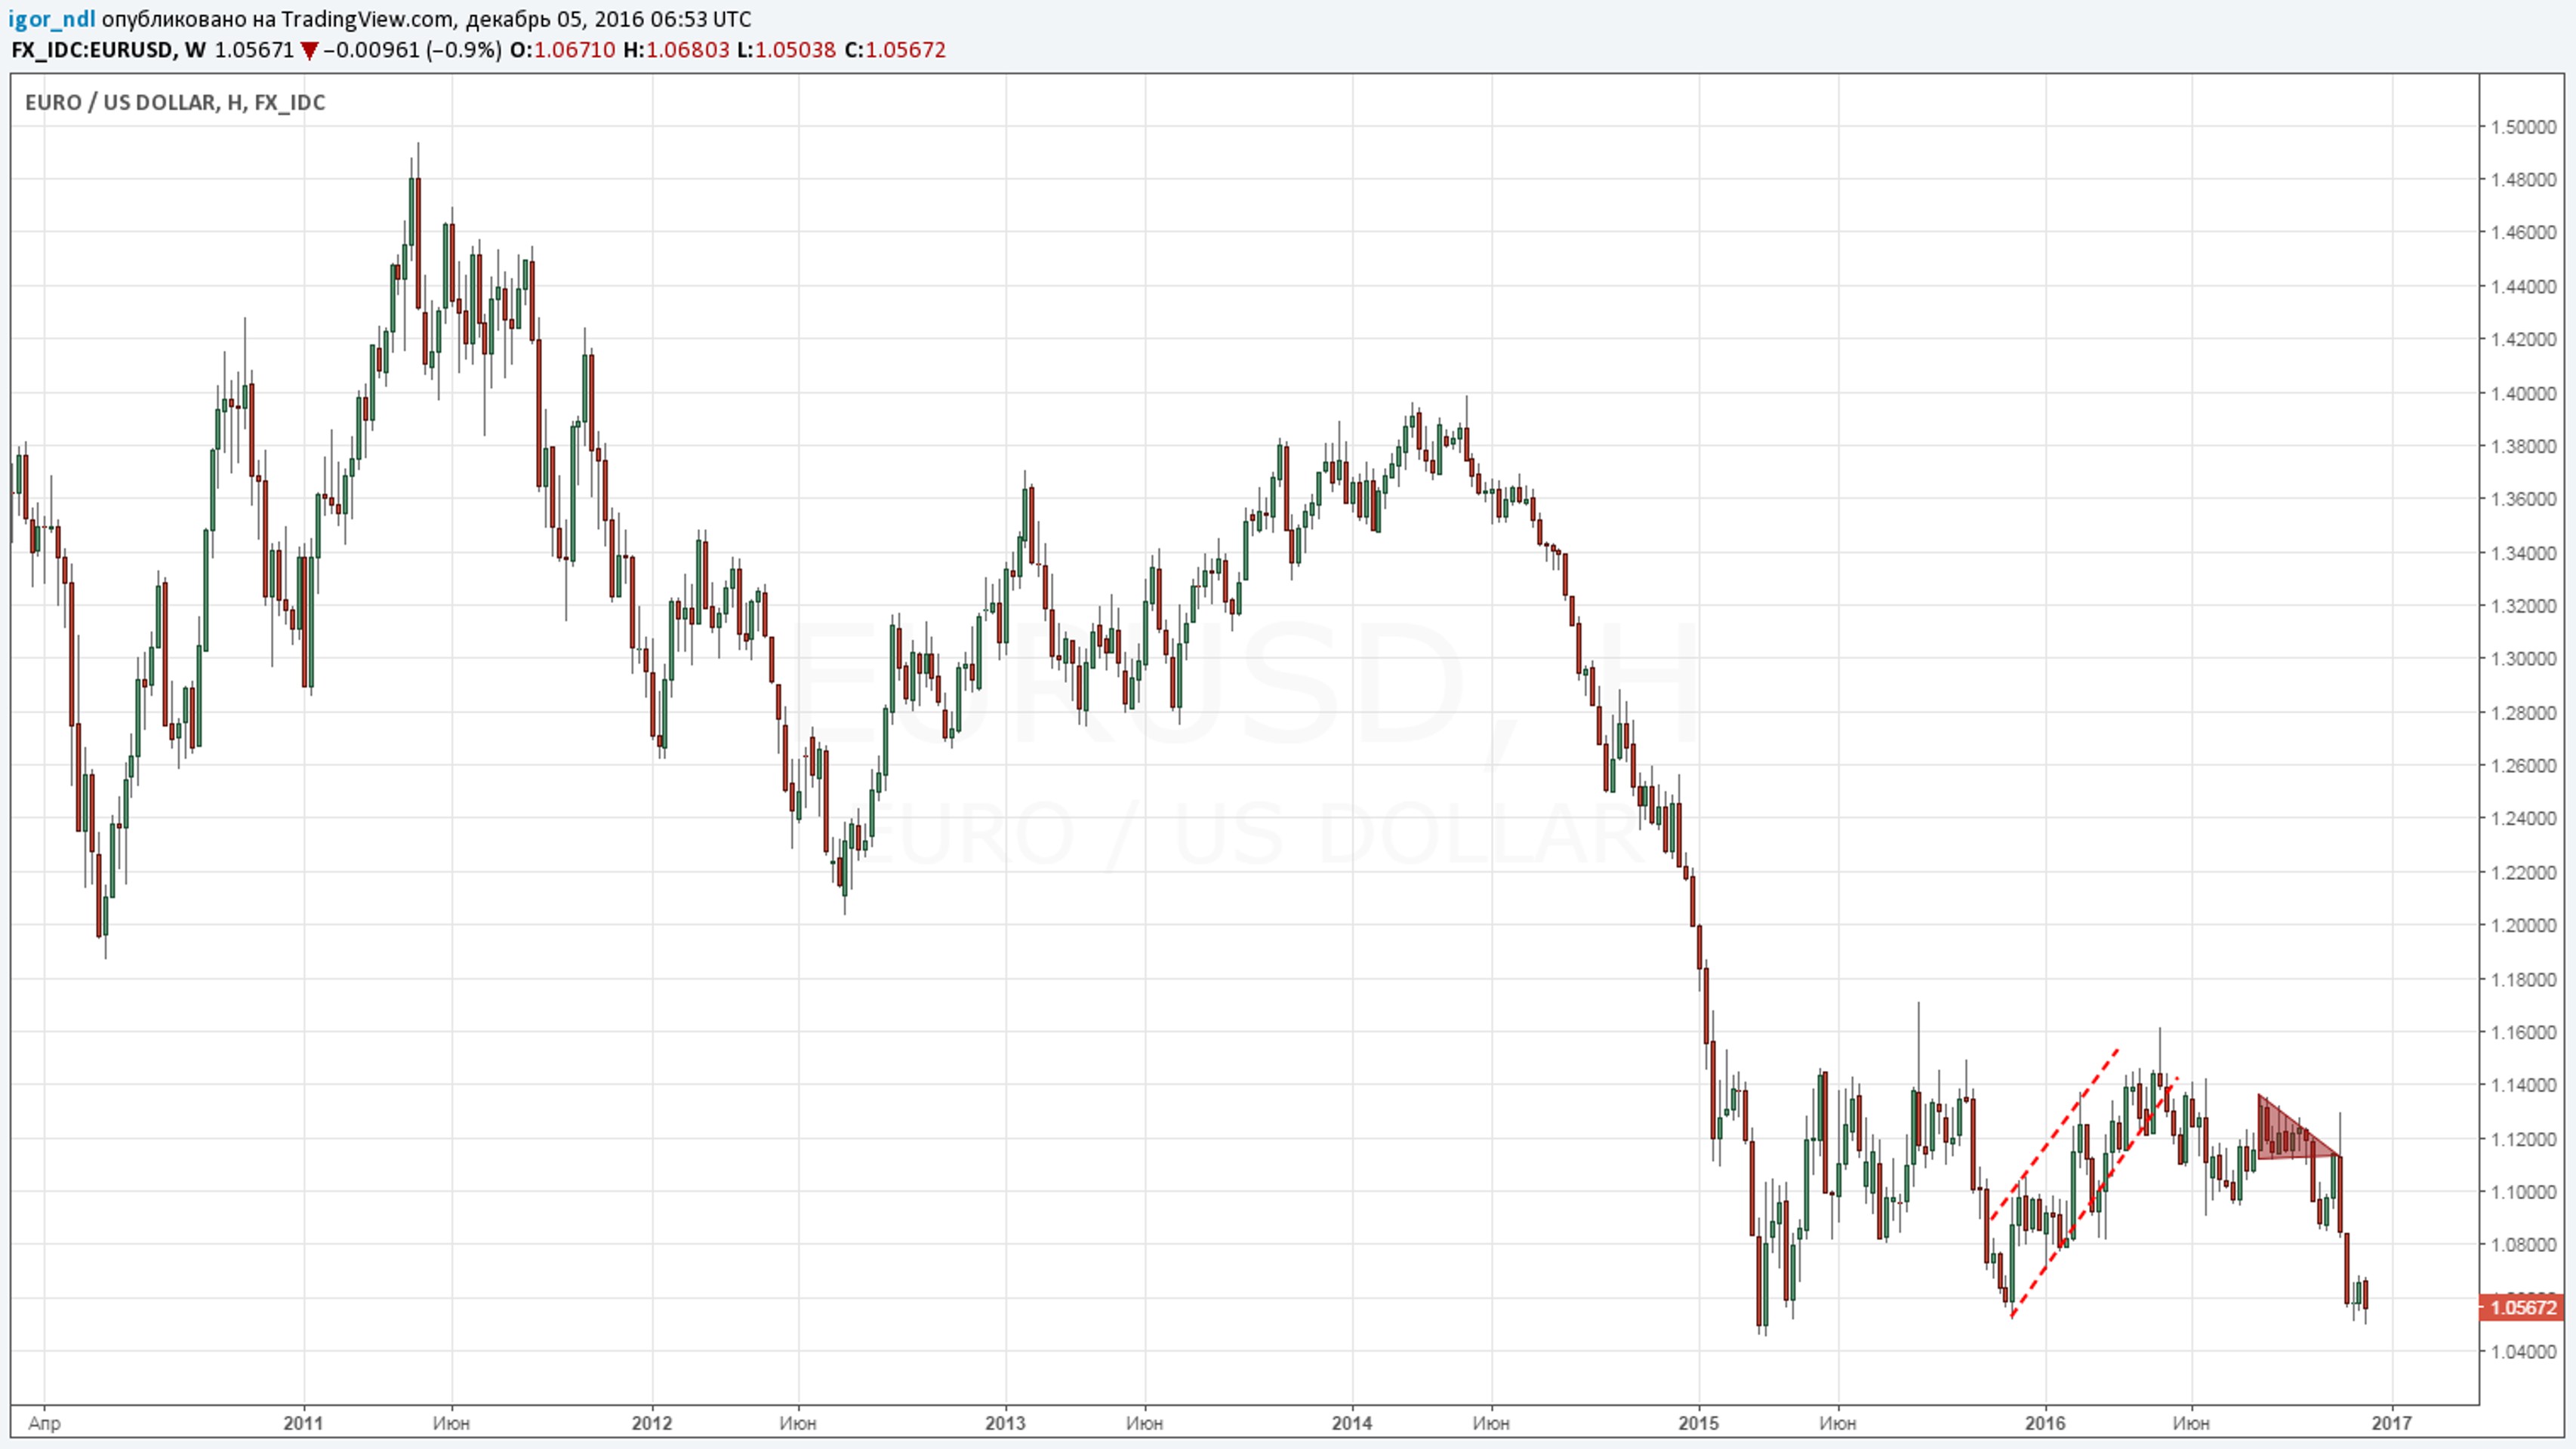Click the 2011 label on time axis

point(303,1422)
